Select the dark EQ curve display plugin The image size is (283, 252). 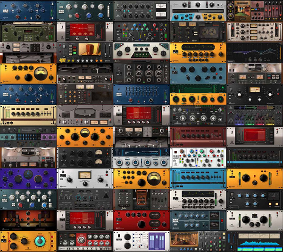(x=255, y=53)
